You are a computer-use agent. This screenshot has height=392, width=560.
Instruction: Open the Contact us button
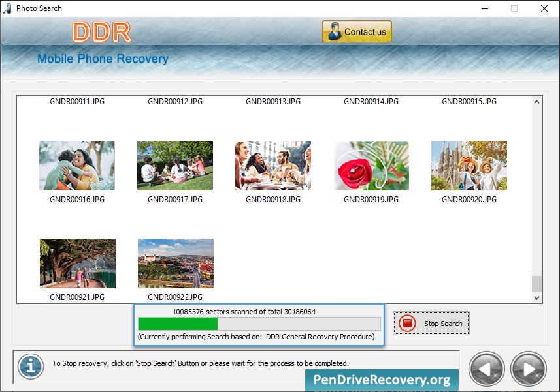(x=357, y=31)
